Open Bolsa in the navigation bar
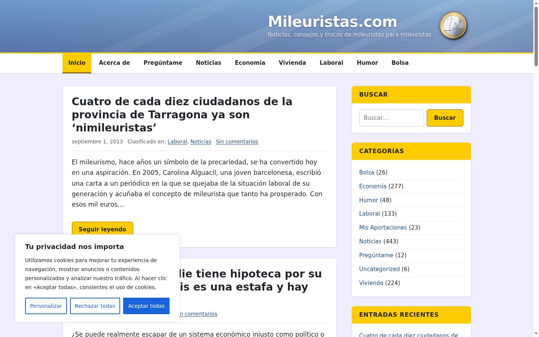This screenshot has width=539, height=337. click(x=400, y=63)
